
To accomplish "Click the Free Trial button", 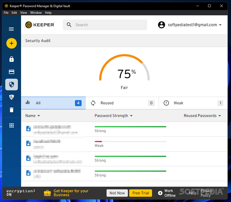I will 140,193.
